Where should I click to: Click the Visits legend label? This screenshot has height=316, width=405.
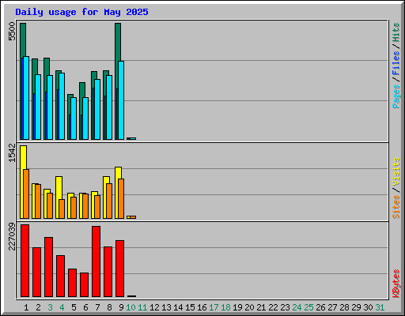(x=396, y=171)
